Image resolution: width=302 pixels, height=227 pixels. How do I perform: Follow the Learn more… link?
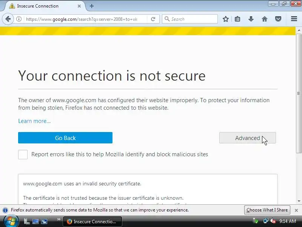(x=34, y=121)
